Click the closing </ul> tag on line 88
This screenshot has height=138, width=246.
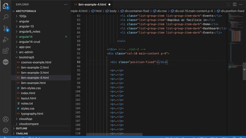121,41
